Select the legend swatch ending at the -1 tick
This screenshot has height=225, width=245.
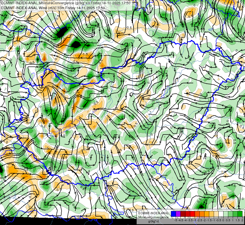tap(211, 214)
